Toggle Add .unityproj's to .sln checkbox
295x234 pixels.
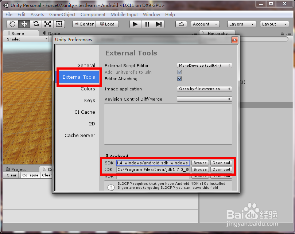coord(179,72)
